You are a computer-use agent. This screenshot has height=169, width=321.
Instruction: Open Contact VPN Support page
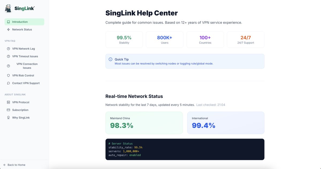[24, 83]
